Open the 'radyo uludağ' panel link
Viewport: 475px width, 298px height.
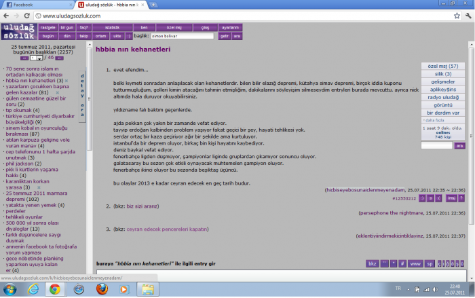(x=442, y=97)
